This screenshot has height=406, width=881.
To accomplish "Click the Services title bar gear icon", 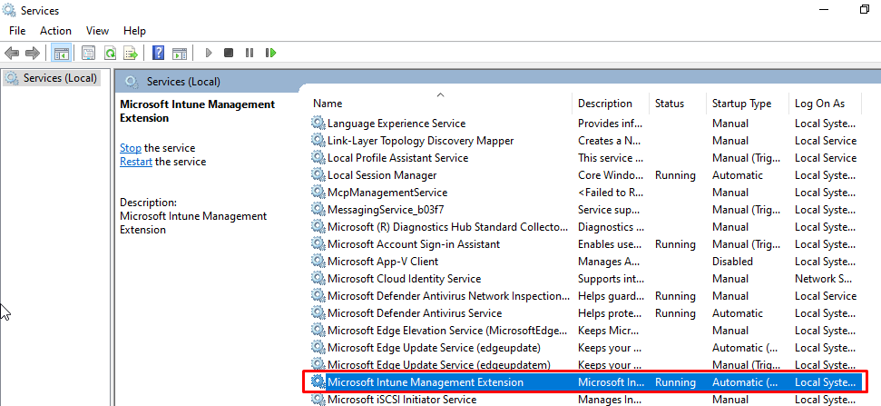I will (10, 10).
